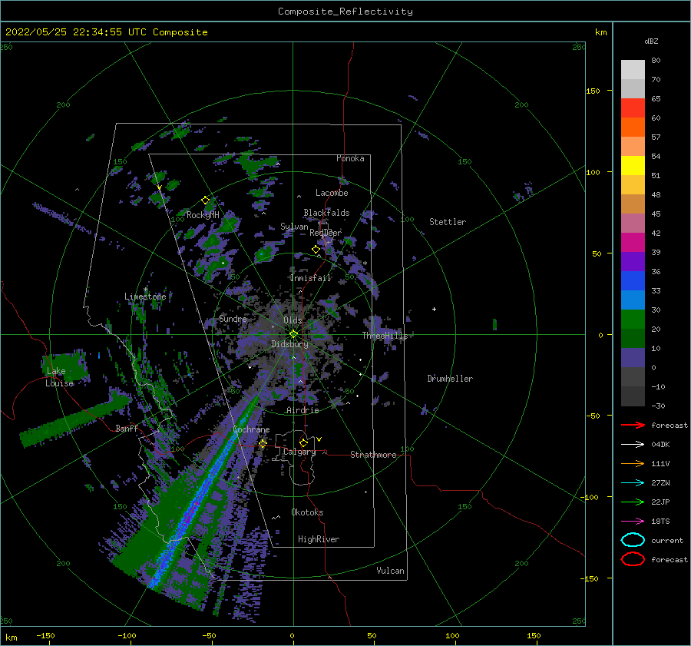
Task: Click the Strathmore city label
Action: pos(373,455)
